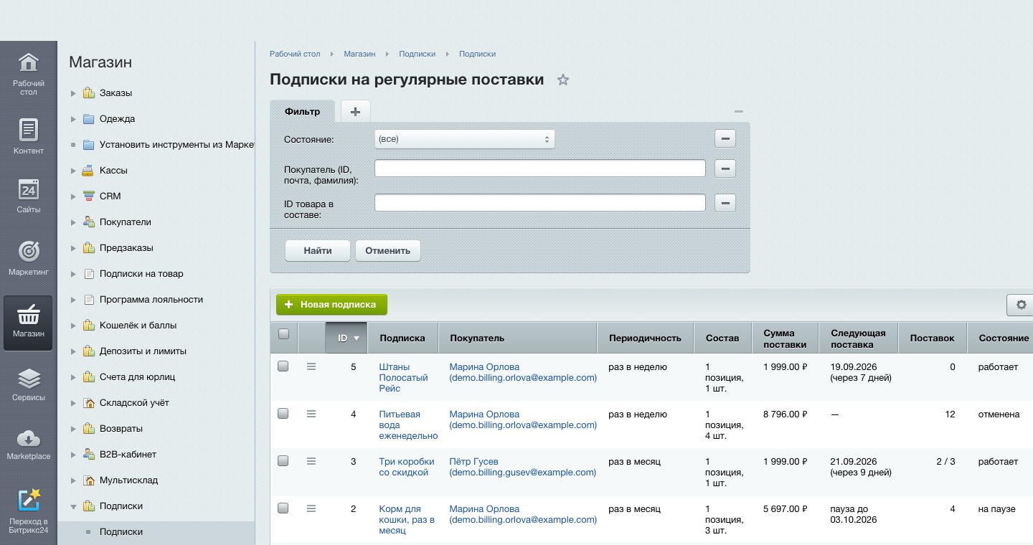Screen dimensions: 1033x545
Task: Check the row for Питьевая вода еженедельно
Action: [283, 413]
